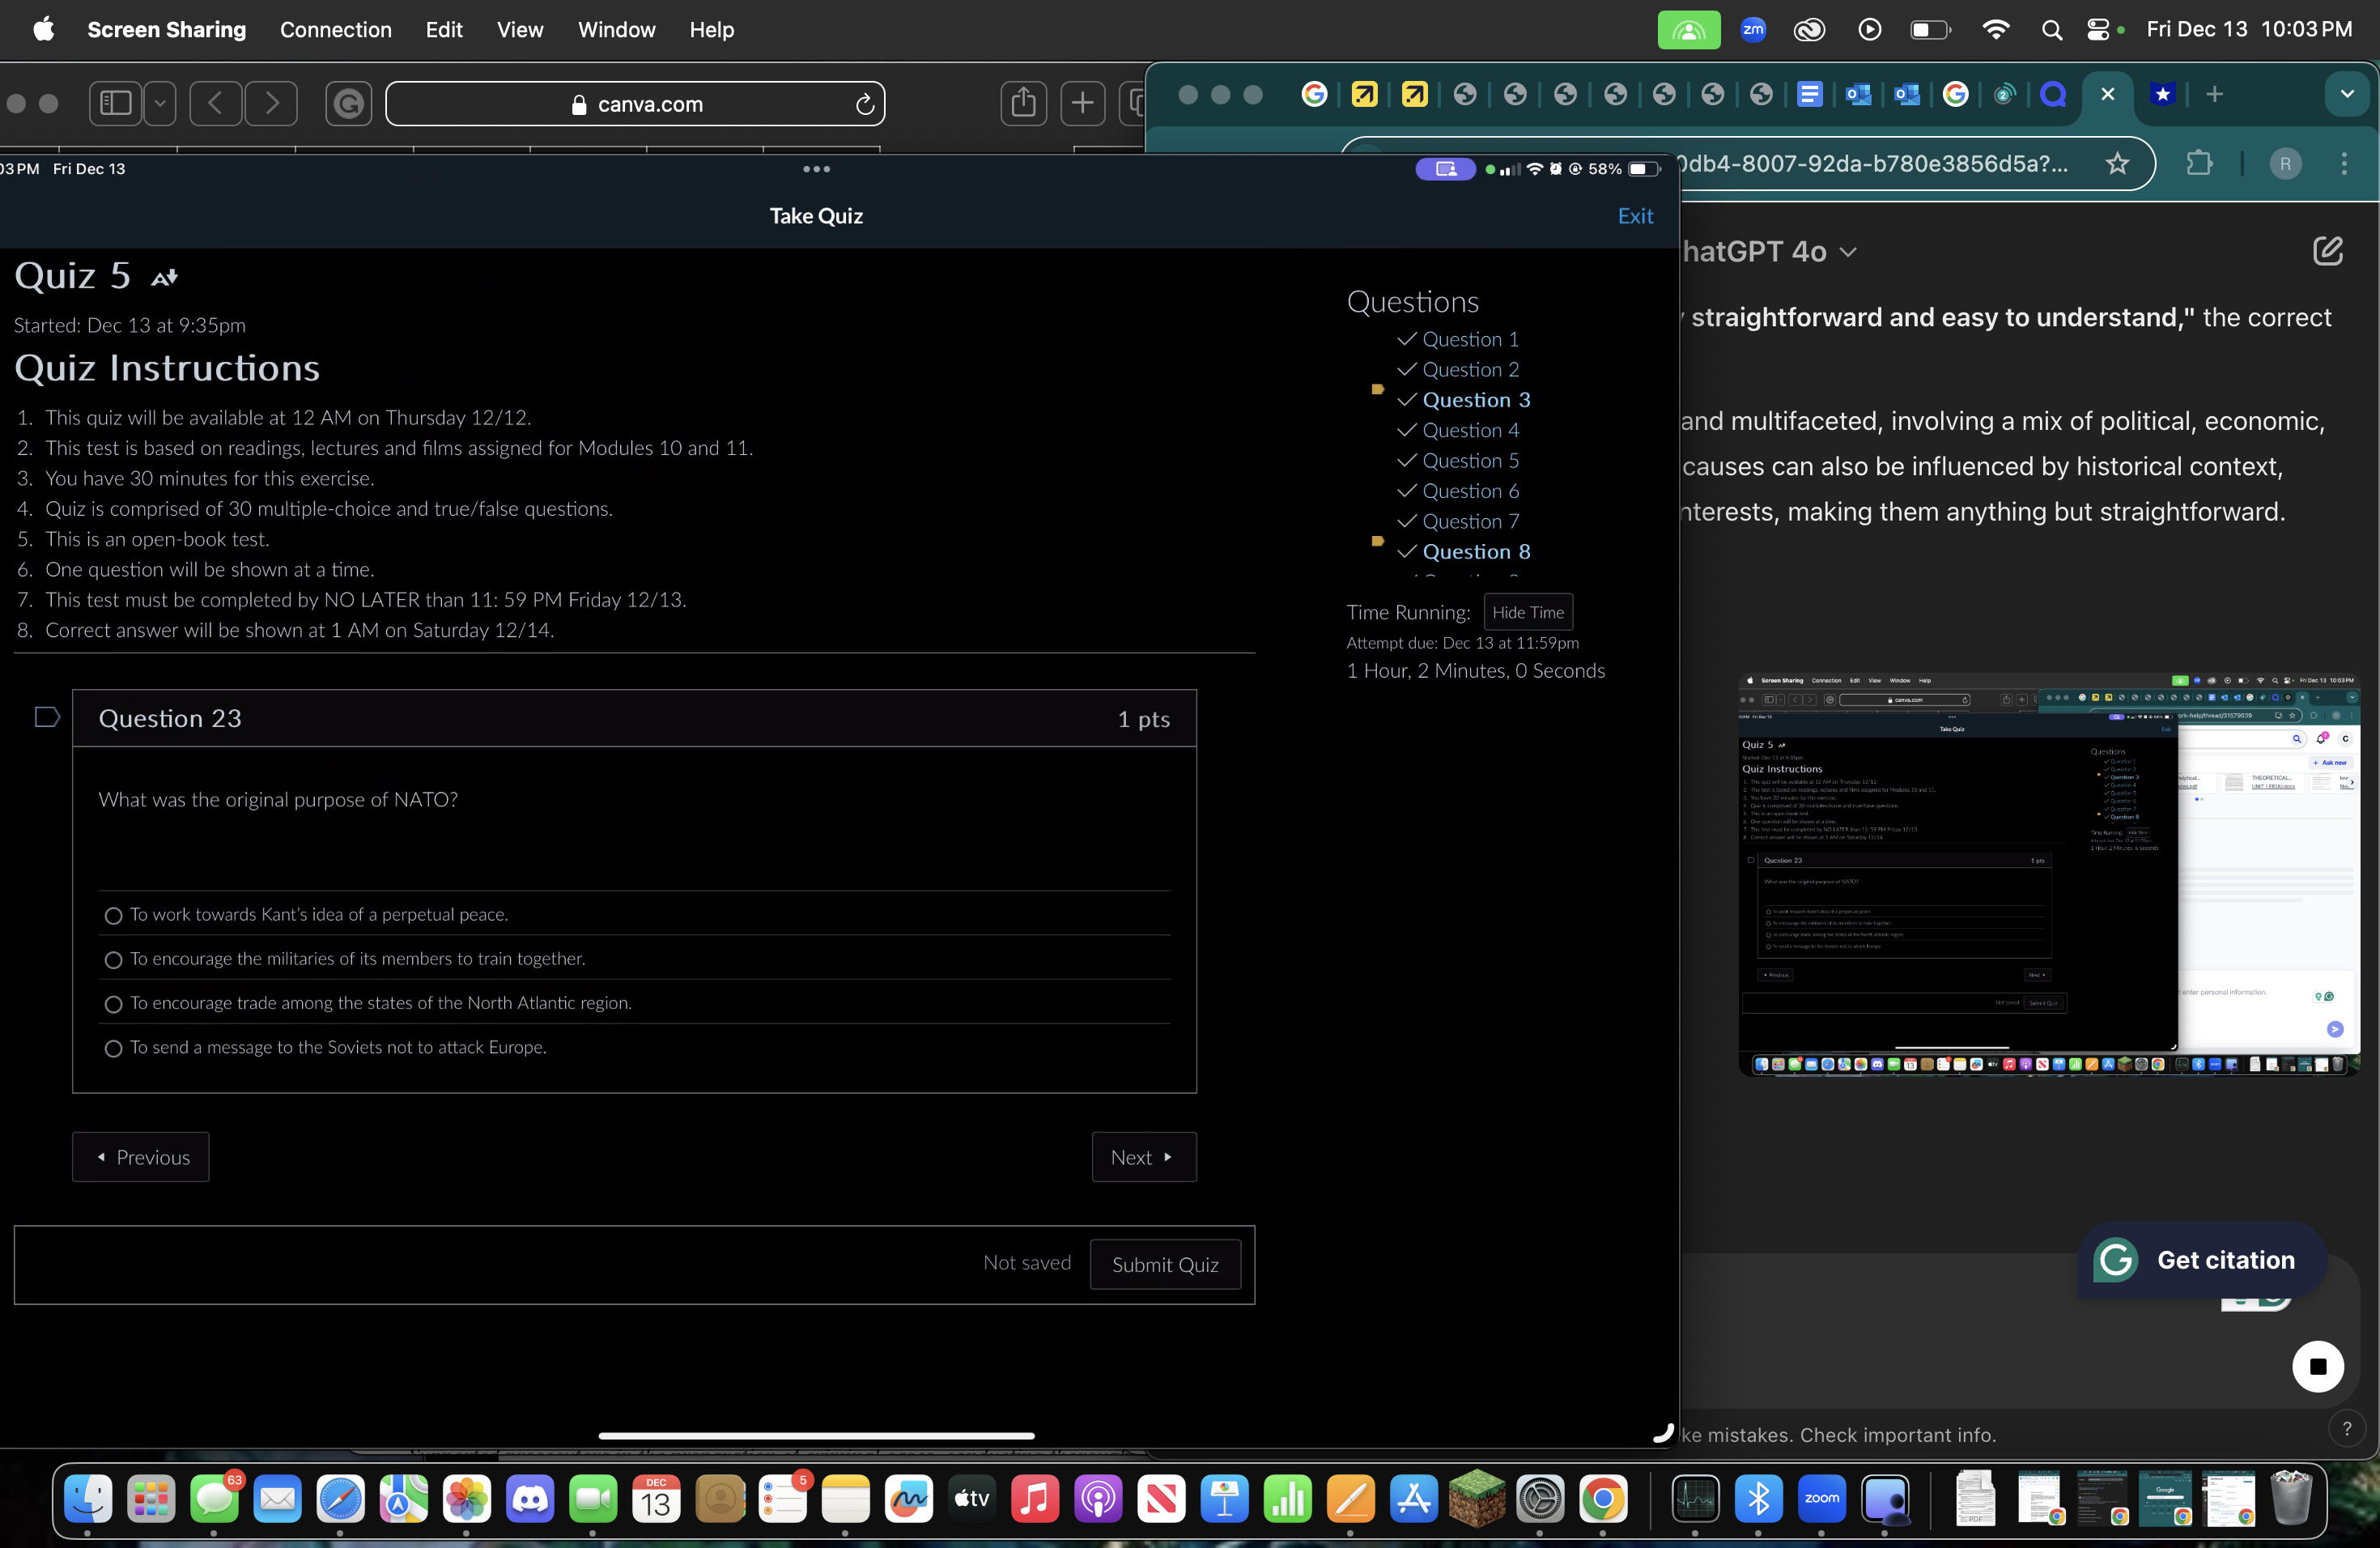Open Control Center from the menu bar
The image size is (2380, 1548).
[x=2101, y=30]
